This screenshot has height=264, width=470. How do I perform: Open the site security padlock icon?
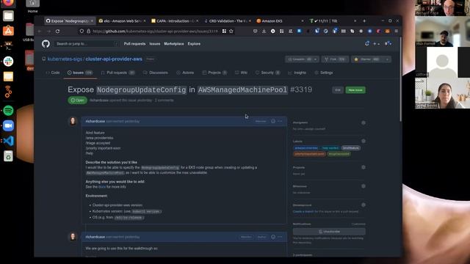88,31
